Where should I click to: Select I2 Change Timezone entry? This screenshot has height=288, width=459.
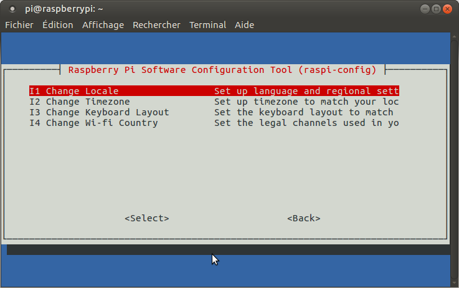click(79, 102)
